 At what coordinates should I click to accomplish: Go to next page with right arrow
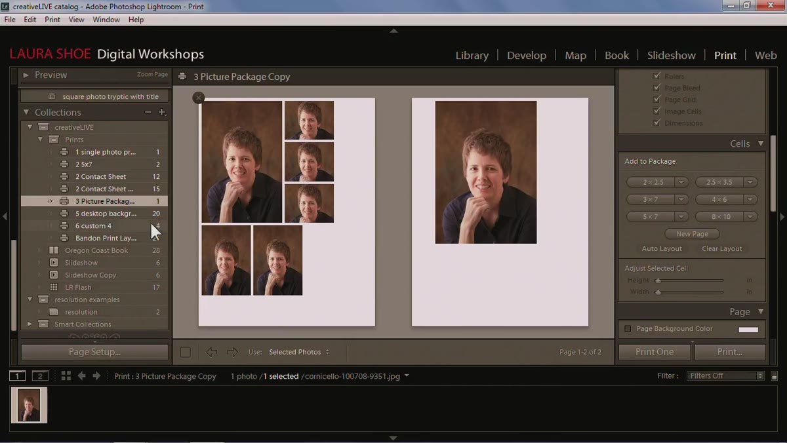coord(233,352)
